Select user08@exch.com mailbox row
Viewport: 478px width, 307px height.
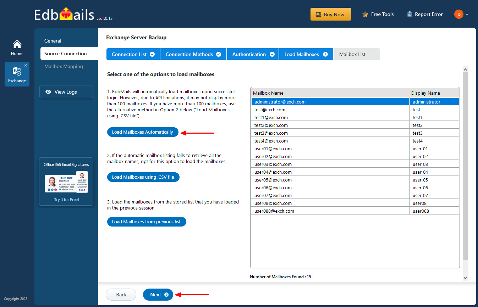pos(355,203)
